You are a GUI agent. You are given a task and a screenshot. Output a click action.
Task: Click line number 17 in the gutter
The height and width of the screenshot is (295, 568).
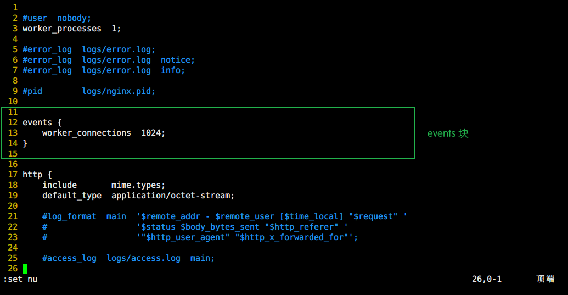[x=13, y=175]
